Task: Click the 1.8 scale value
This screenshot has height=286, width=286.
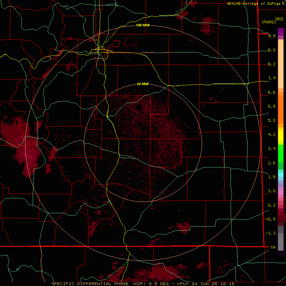Action: 272,177
